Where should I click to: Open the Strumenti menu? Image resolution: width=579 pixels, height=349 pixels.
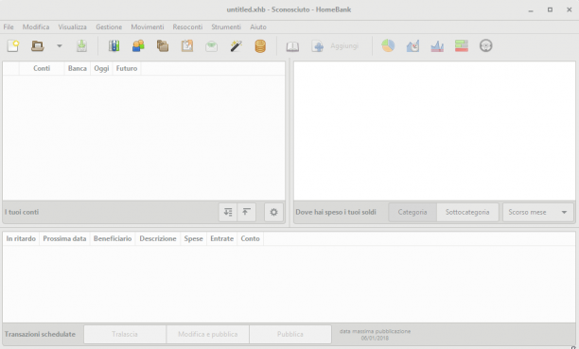click(226, 27)
